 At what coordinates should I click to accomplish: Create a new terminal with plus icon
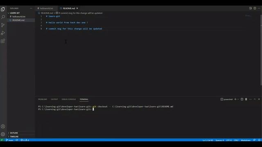[x=235, y=99]
